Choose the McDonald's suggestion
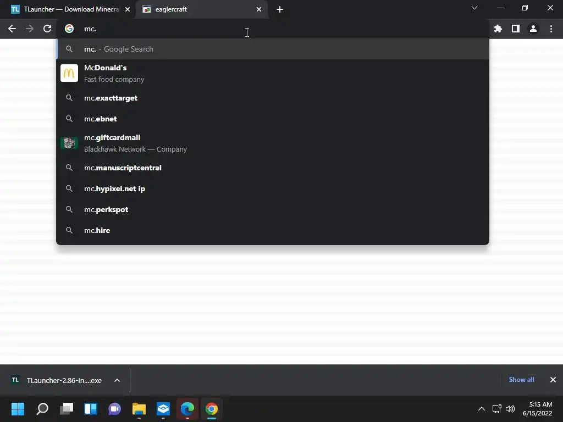 tap(273, 73)
